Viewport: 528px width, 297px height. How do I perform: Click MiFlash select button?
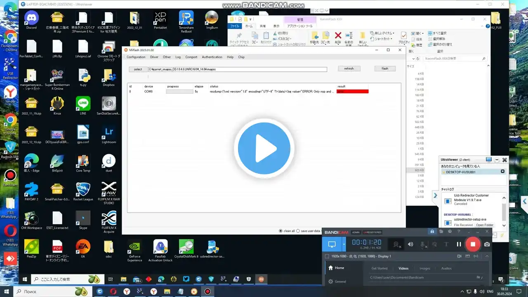tap(138, 69)
